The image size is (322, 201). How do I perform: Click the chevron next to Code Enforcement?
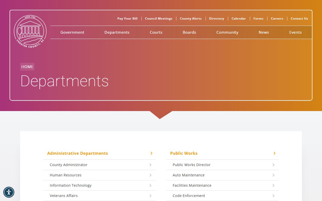(x=273, y=196)
